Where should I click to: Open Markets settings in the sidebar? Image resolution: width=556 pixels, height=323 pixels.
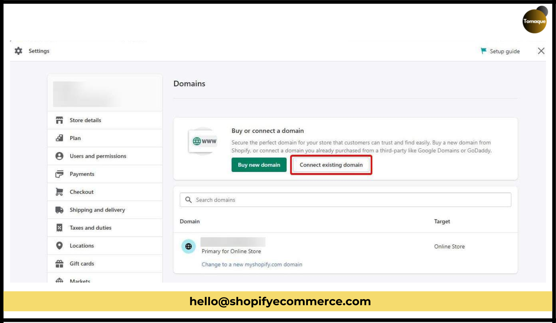click(x=105, y=278)
